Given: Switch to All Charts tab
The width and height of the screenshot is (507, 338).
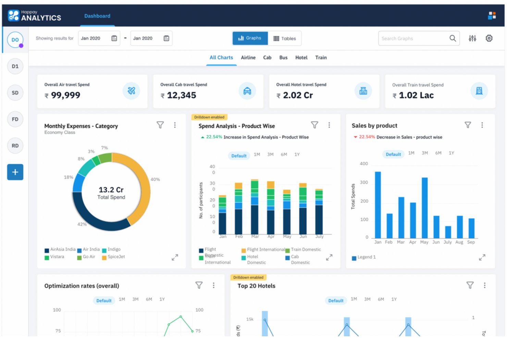Looking at the screenshot, I should coord(221,58).
